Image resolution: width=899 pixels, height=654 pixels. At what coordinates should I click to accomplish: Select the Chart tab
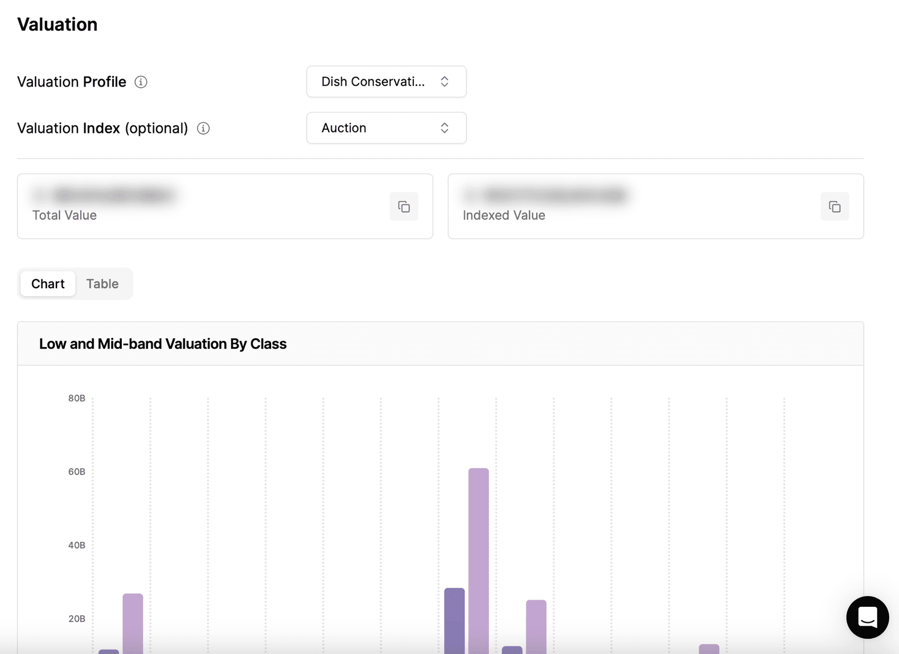pyautogui.click(x=48, y=283)
